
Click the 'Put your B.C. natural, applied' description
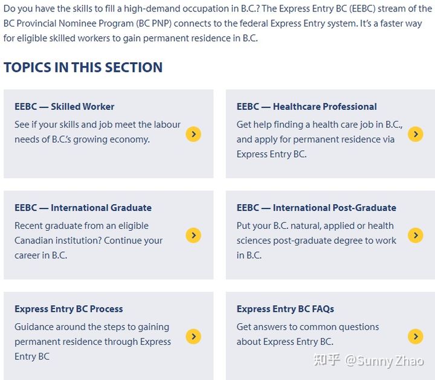pos(316,240)
